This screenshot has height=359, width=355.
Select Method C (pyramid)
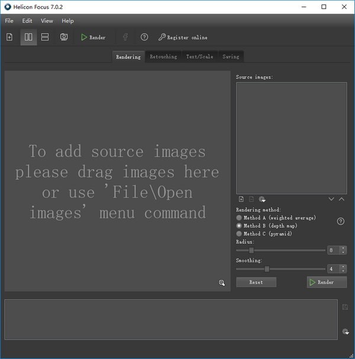[239, 234]
